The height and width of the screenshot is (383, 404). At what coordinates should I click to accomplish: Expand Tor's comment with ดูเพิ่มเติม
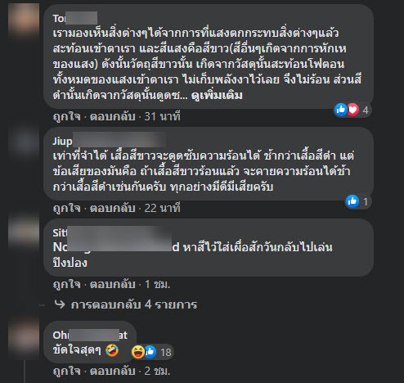pyautogui.click(x=217, y=96)
